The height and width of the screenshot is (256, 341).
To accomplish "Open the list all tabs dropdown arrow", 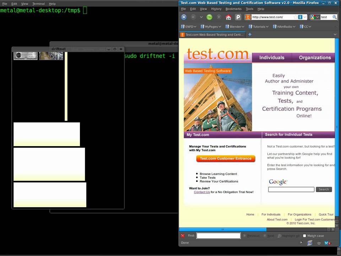I will point(335,34).
